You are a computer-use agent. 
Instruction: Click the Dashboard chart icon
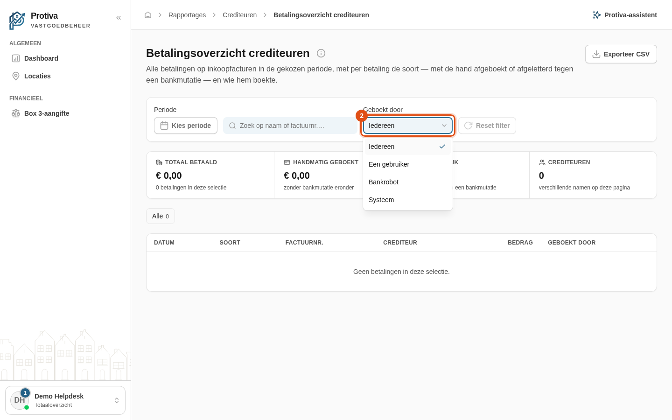click(x=16, y=58)
